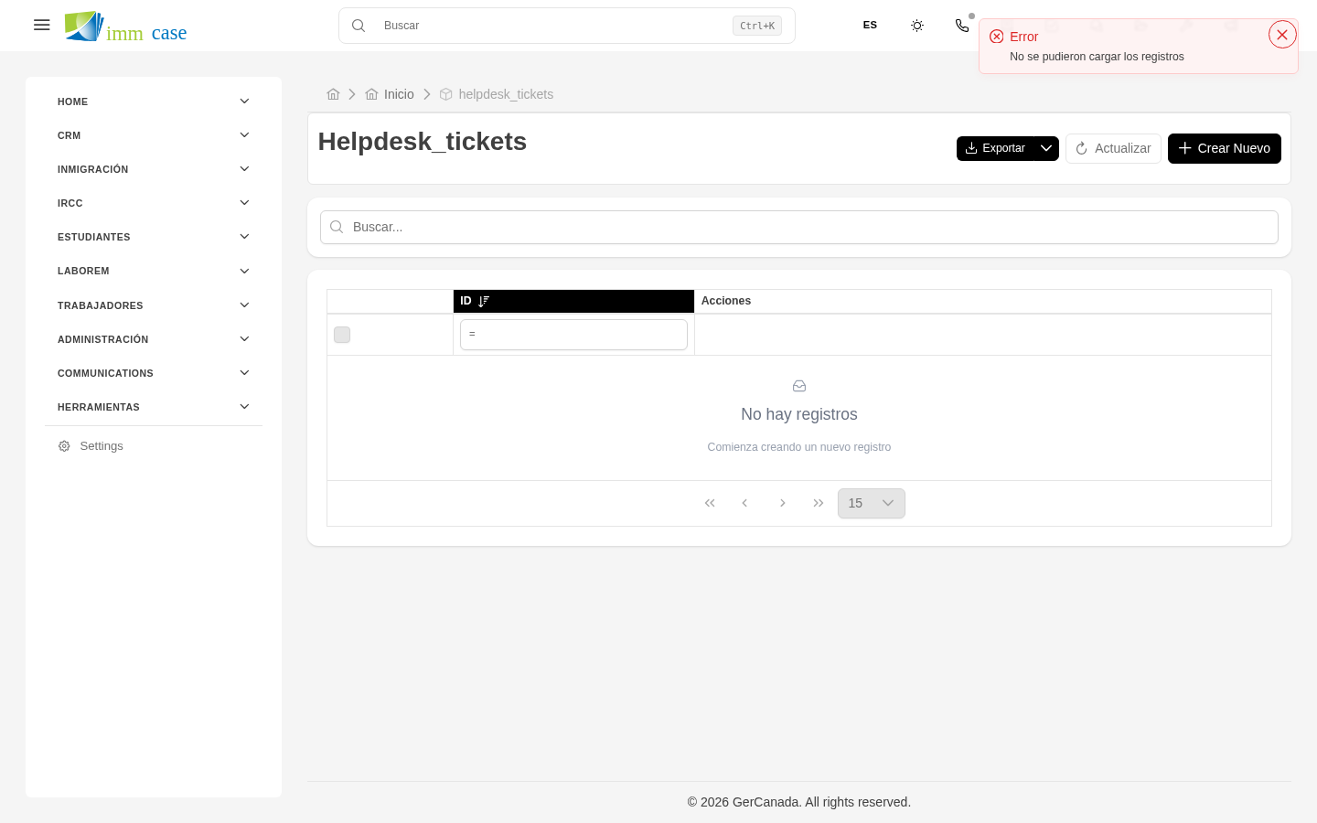Expand the ADMINISTRACIÓN sidebar menu
Viewport: 1317px width, 823px height.
pyautogui.click(x=154, y=339)
